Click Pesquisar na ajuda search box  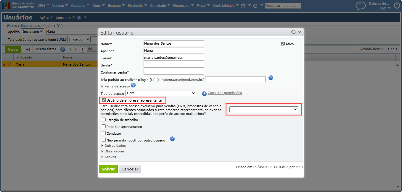point(283,6)
